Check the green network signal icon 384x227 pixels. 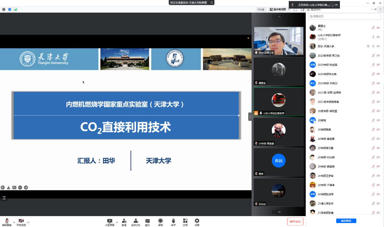(x=15, y=9)
